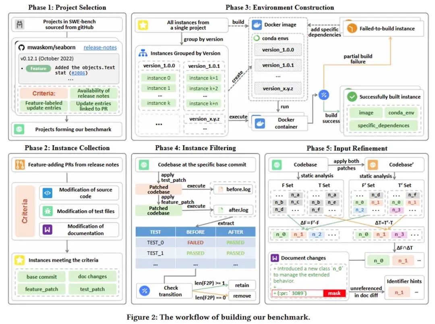This screenshot has height=324, width=435.
Task: Select the BEFORE column header in the table
Action: point(195,232)
